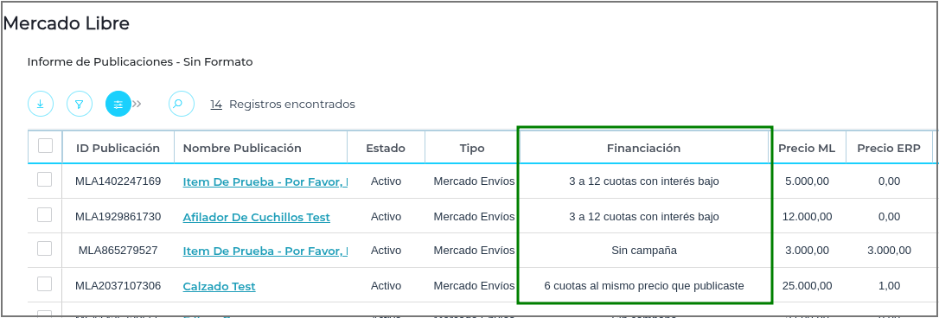The width and height of the screenshot is (939, 318).
Task: Click the Precio ERP column header
Action: click(889, 149)
